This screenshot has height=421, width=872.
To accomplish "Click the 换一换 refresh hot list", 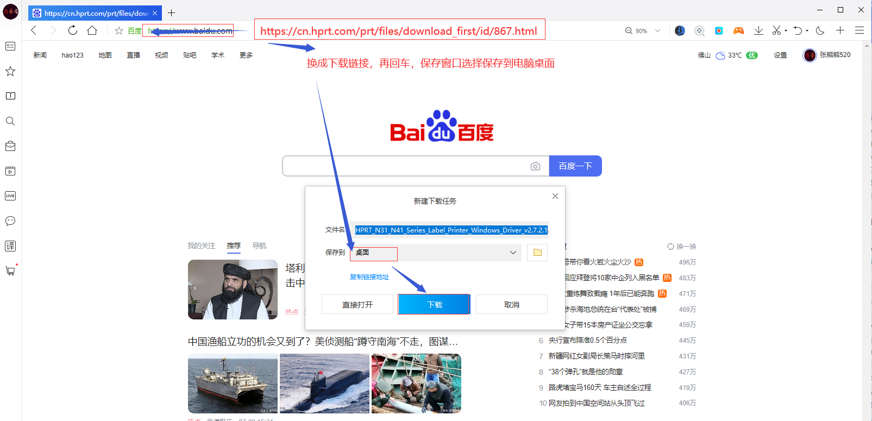I will pos(682,246).
